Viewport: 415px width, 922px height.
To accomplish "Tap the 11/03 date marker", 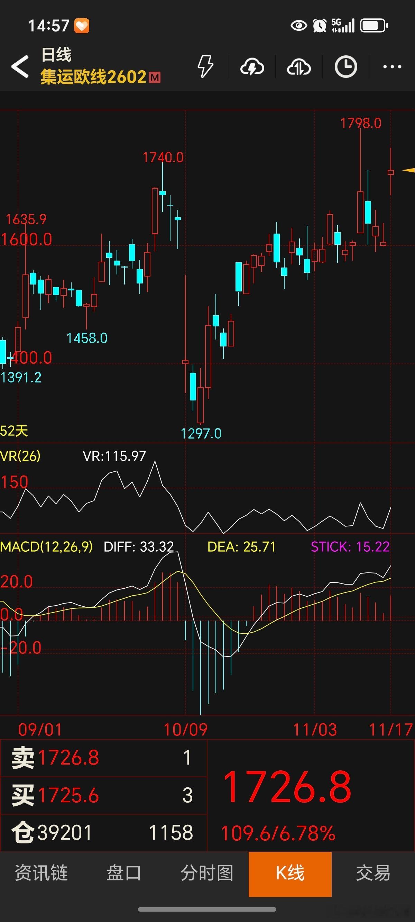I will 315,730.
